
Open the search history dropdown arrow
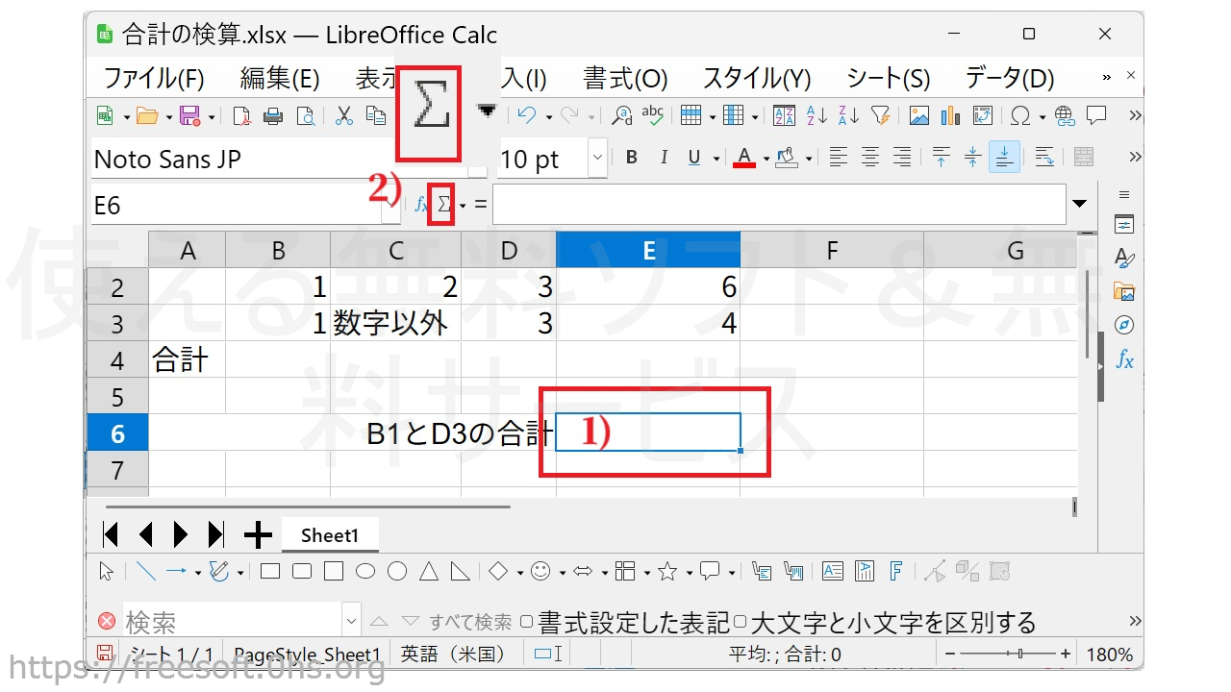(351, 622)
